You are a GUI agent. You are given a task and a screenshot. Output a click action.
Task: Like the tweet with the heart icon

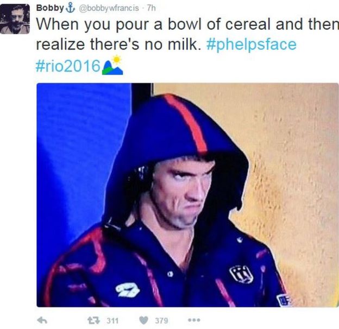pos(143,320)
